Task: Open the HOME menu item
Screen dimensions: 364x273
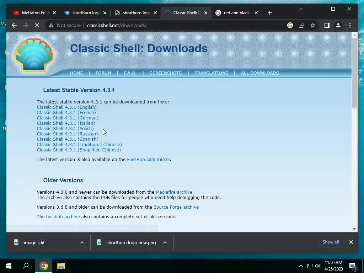Action: 76,73
